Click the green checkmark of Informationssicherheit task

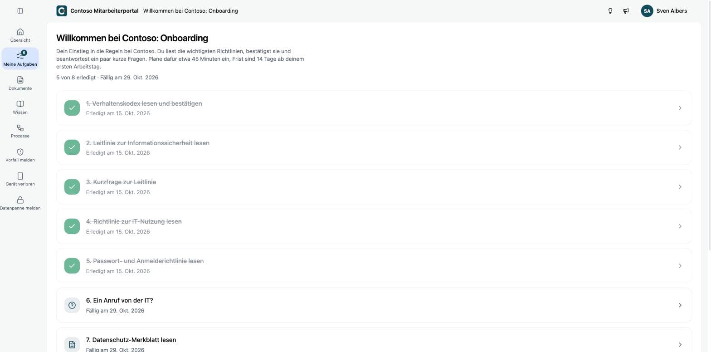72,147
